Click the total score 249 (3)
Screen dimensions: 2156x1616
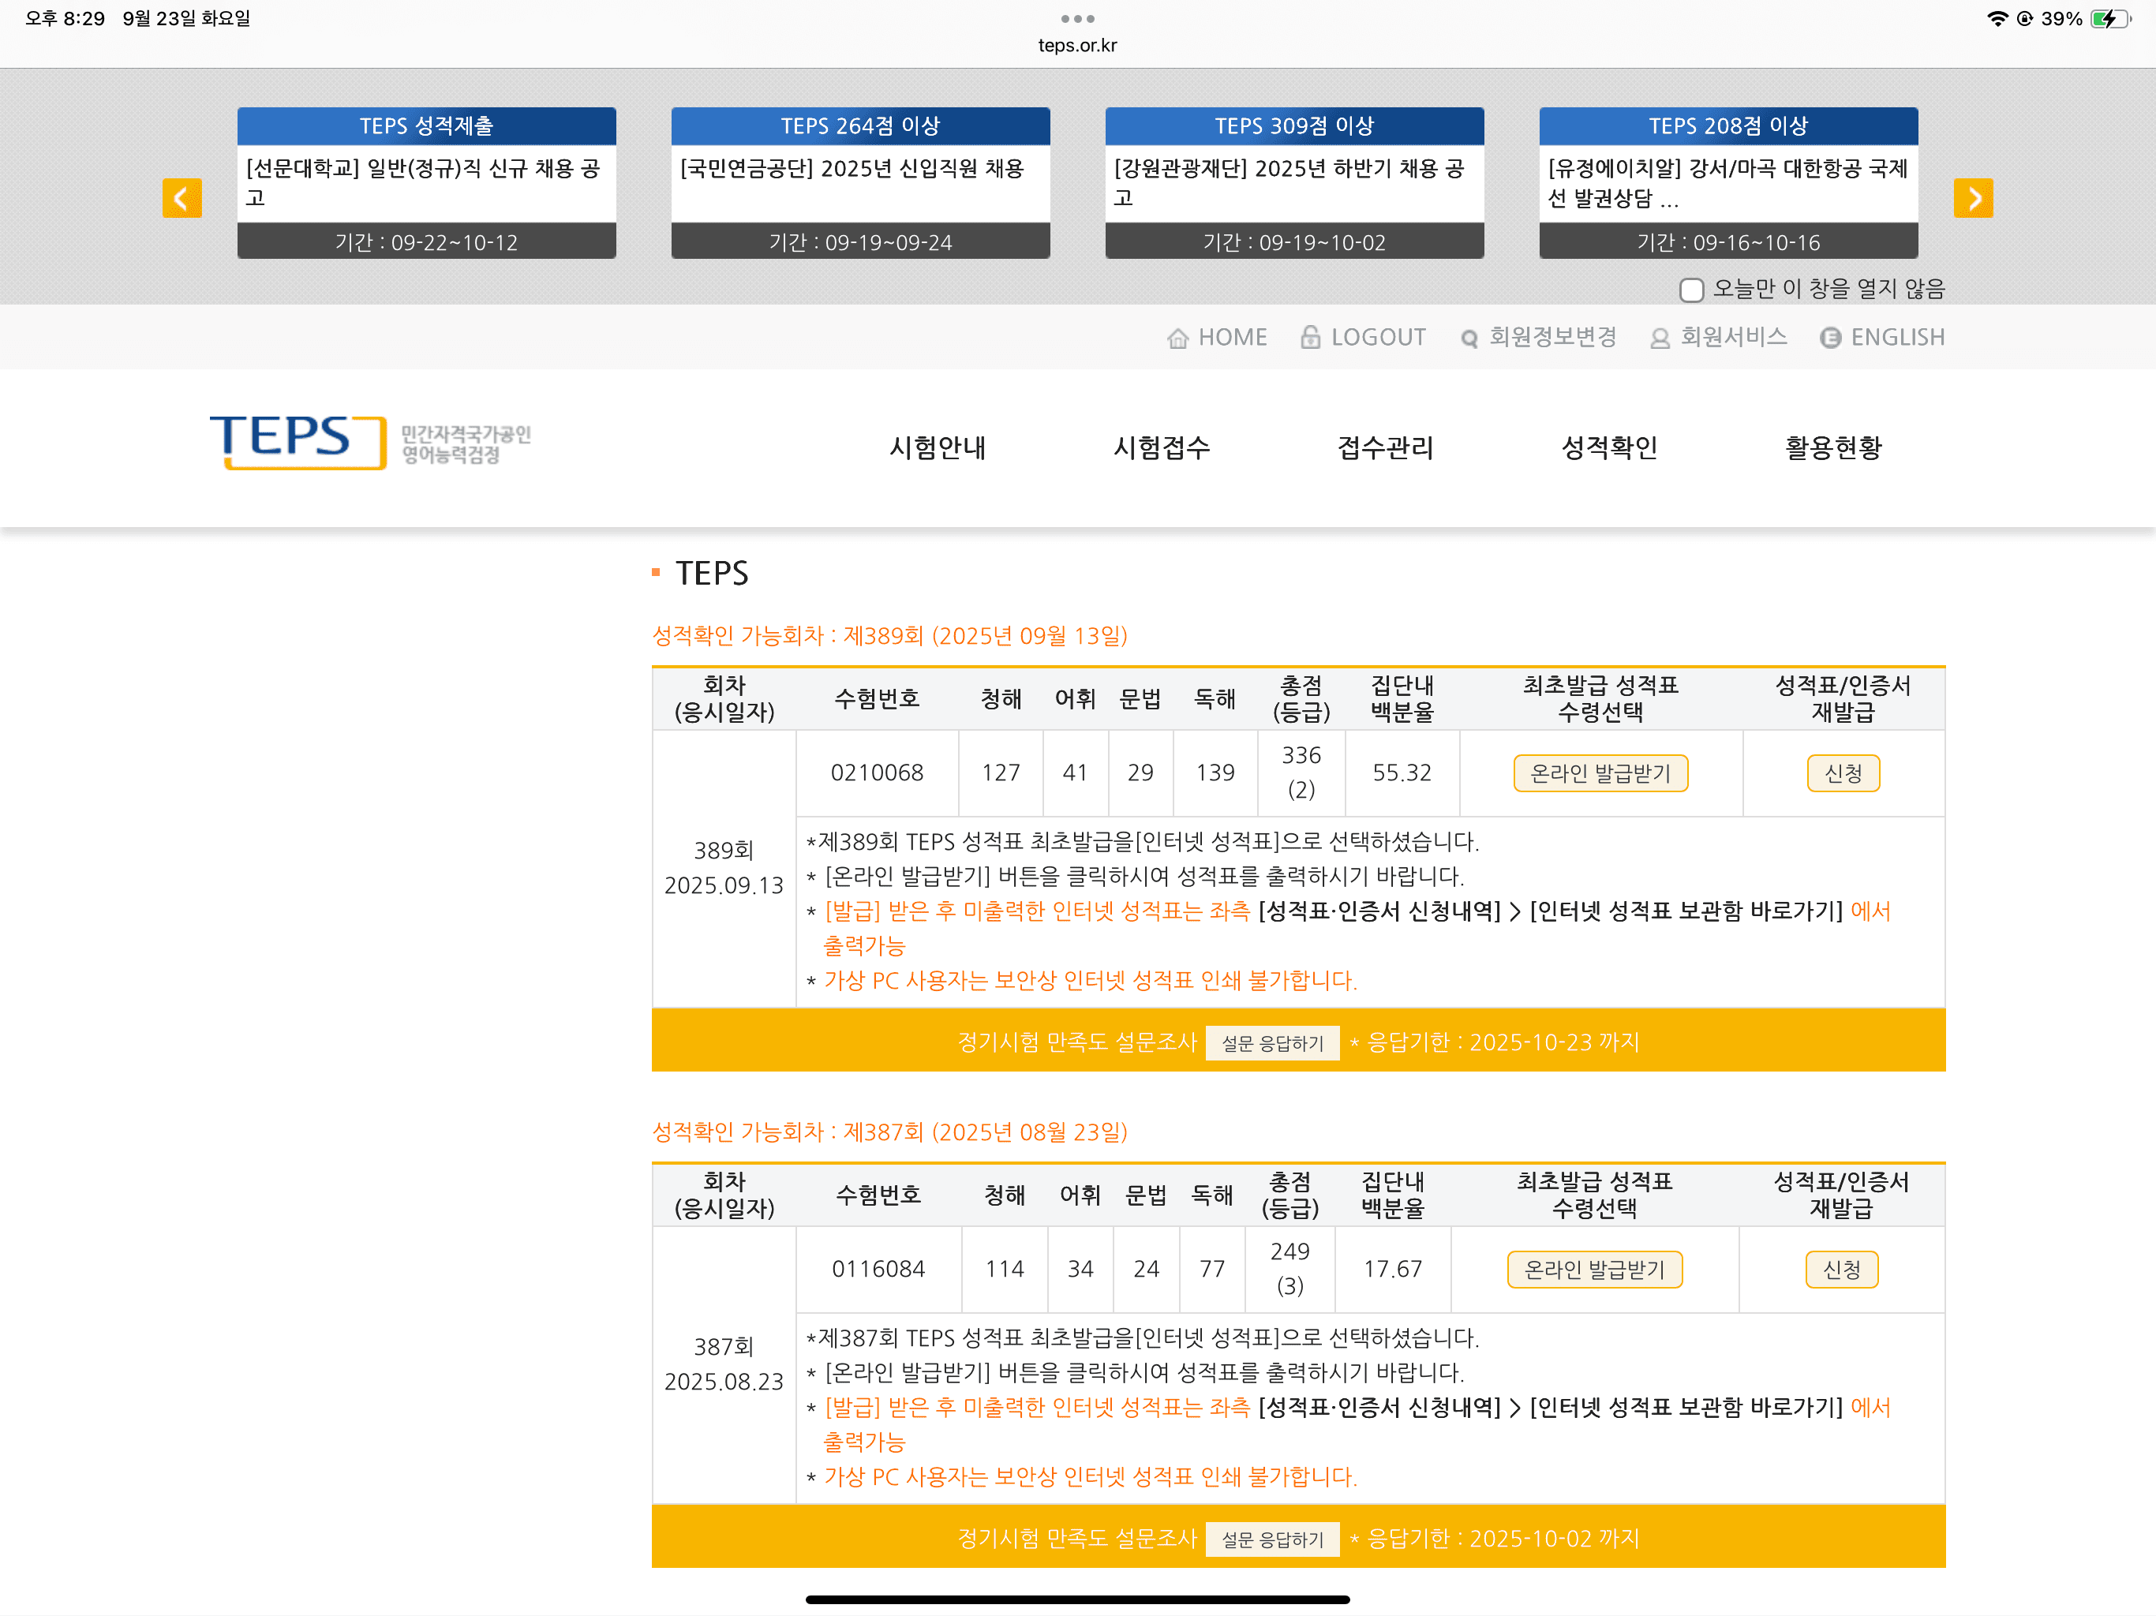click(x=1289, y=1268)
